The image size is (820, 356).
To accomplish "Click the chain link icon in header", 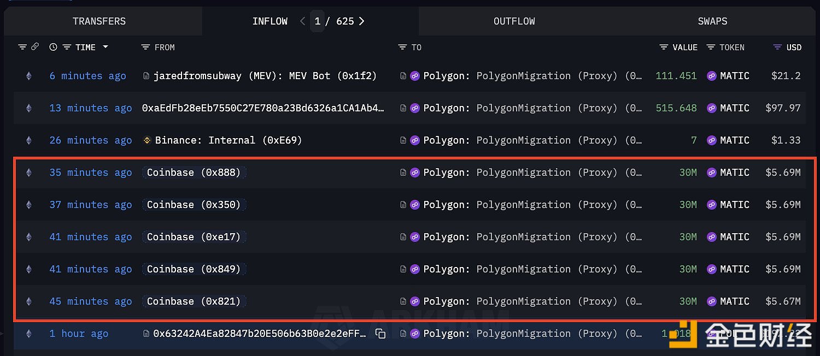I will tap(35, 47).
